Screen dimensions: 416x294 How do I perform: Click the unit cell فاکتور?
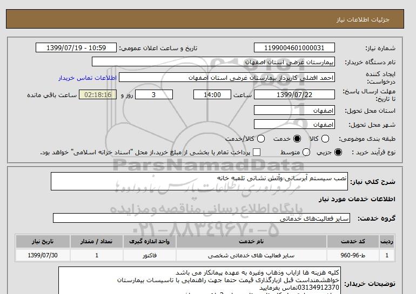[149, 255]
